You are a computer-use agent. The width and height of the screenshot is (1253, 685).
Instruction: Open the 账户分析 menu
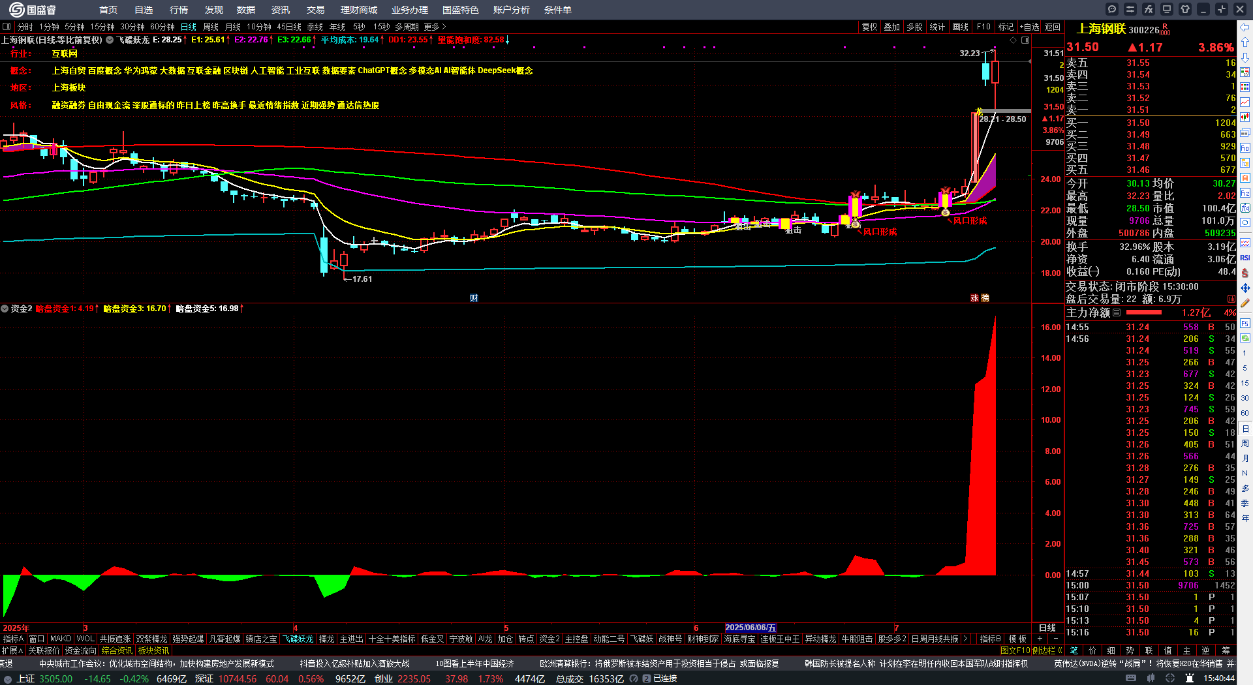512,10
